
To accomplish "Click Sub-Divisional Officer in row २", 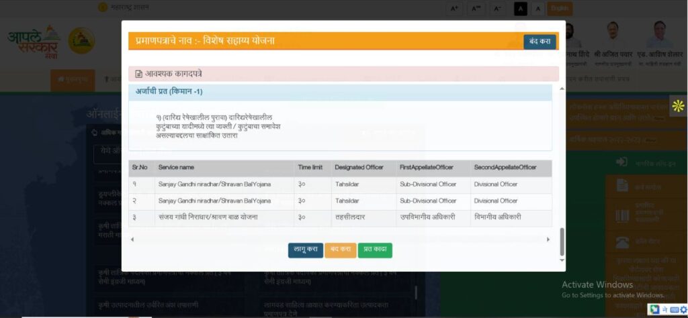I will click(x=428, y=201).
